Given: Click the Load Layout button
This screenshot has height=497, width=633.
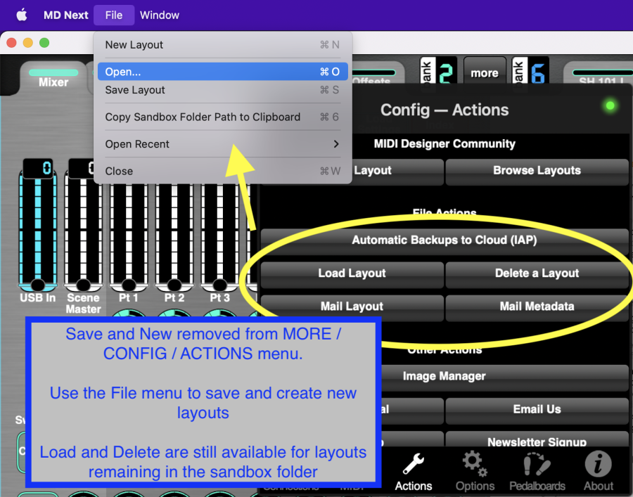Looking at the screenshot, I should (x=352, y=273).
